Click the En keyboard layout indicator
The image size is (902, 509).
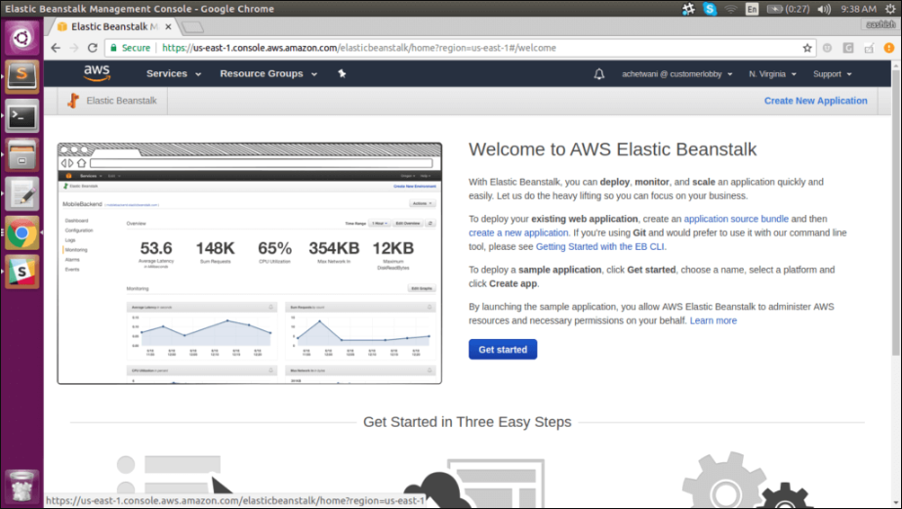coord(752,9)
